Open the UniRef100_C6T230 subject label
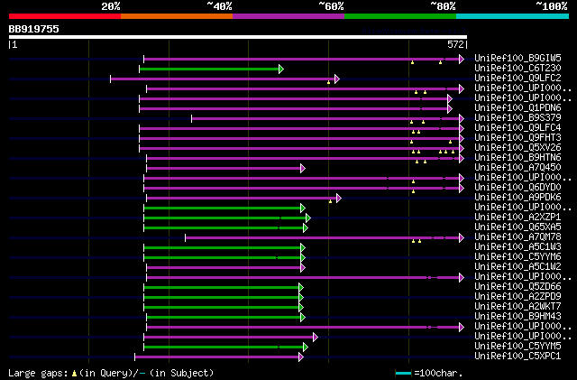 pos(517,68)
